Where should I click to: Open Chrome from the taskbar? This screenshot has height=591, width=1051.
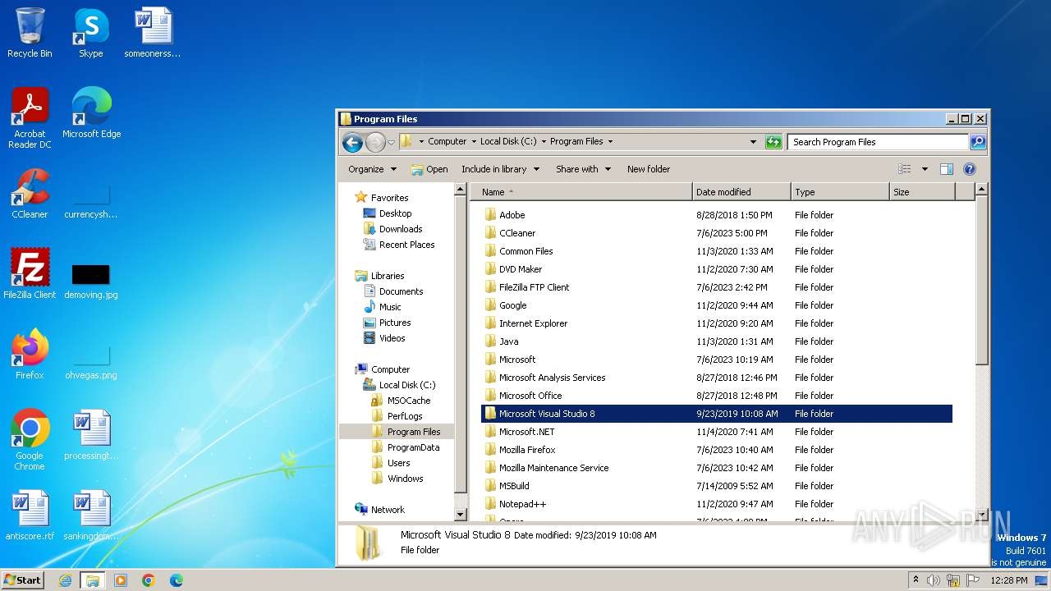149,580
